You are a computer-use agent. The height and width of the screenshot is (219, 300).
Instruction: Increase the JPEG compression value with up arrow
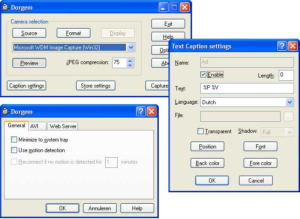click(130, 60)
